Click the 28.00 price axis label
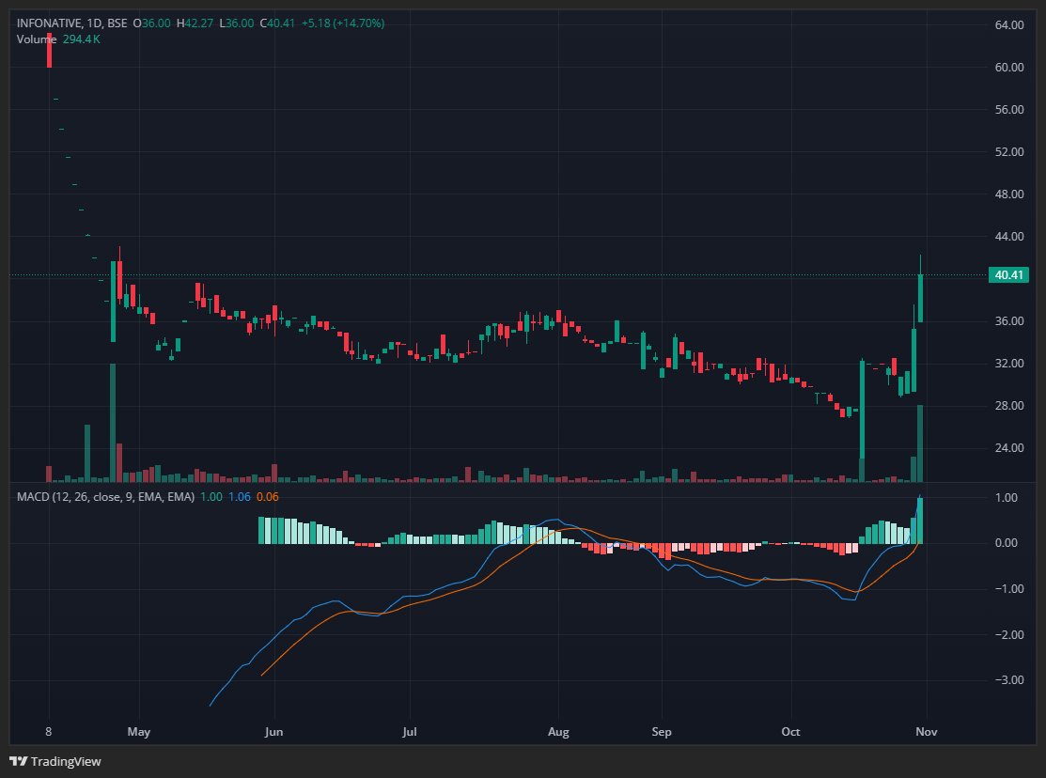The image size is (1046, 778). tap(1008, 406)
